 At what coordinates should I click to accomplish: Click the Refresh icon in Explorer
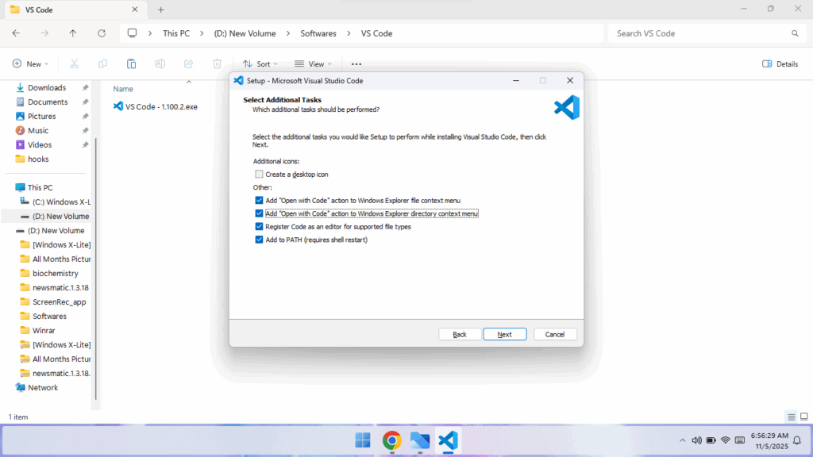pos(102,33)
